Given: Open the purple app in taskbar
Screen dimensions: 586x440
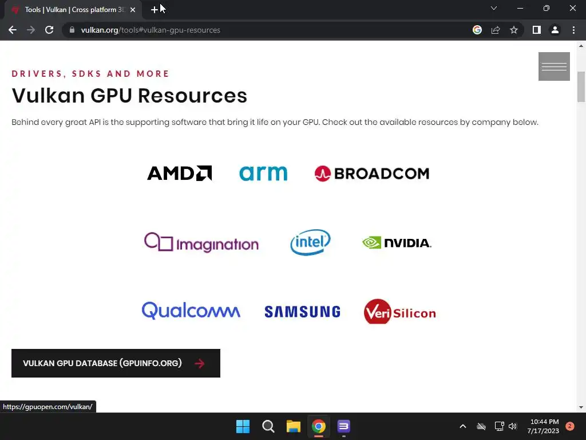Looking at the screenshot, I should click(343, 426).
